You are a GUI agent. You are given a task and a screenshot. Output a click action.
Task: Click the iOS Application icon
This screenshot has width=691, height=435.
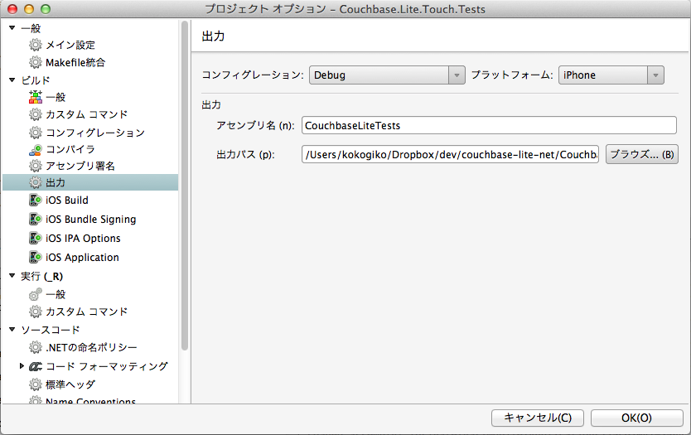[x=36, y=257]
